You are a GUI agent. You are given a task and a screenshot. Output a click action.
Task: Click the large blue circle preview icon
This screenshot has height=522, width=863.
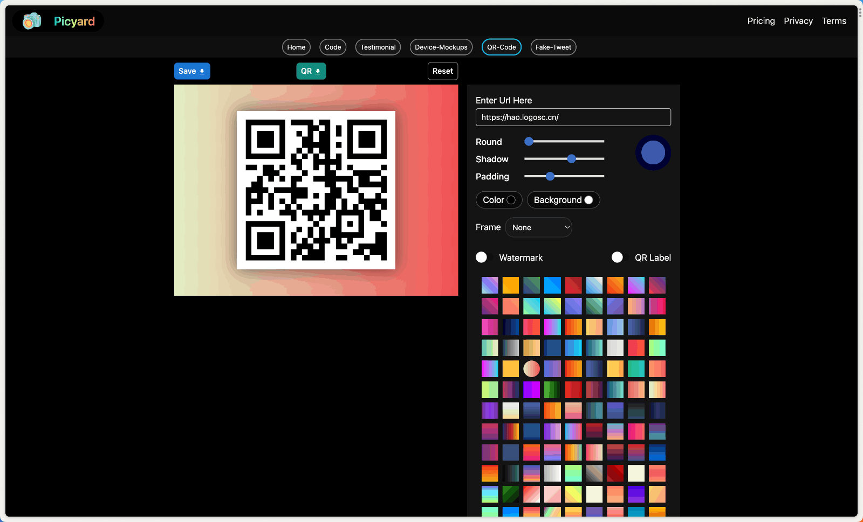click(x=653, y=152)
